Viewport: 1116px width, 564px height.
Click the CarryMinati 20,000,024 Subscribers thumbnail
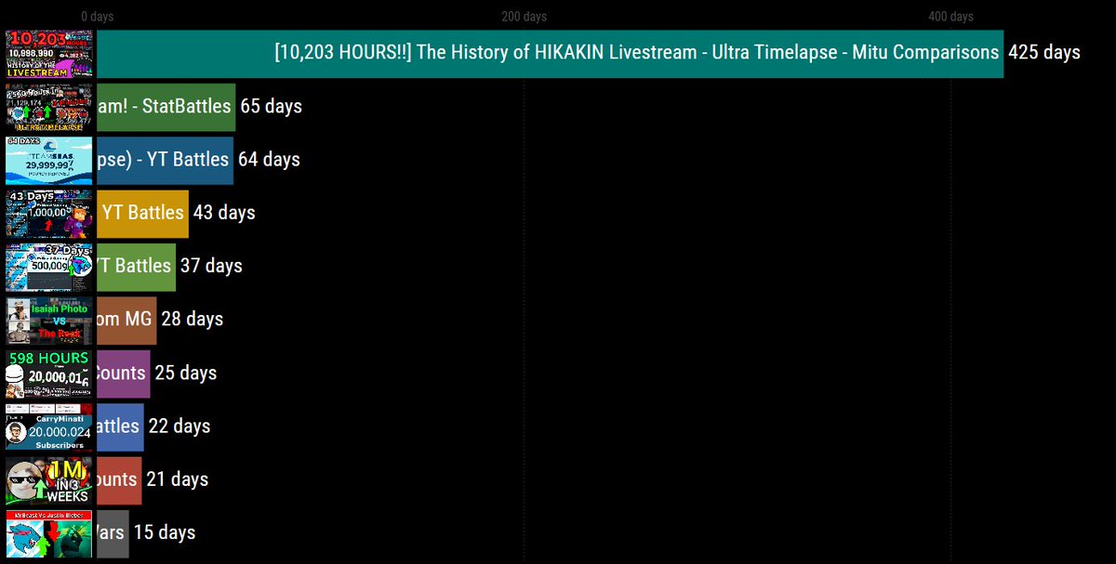pos(49,426)
